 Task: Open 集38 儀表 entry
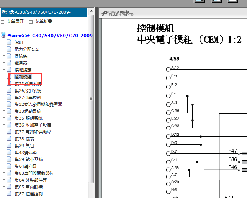pyautogui.click(x=24, y=139)
